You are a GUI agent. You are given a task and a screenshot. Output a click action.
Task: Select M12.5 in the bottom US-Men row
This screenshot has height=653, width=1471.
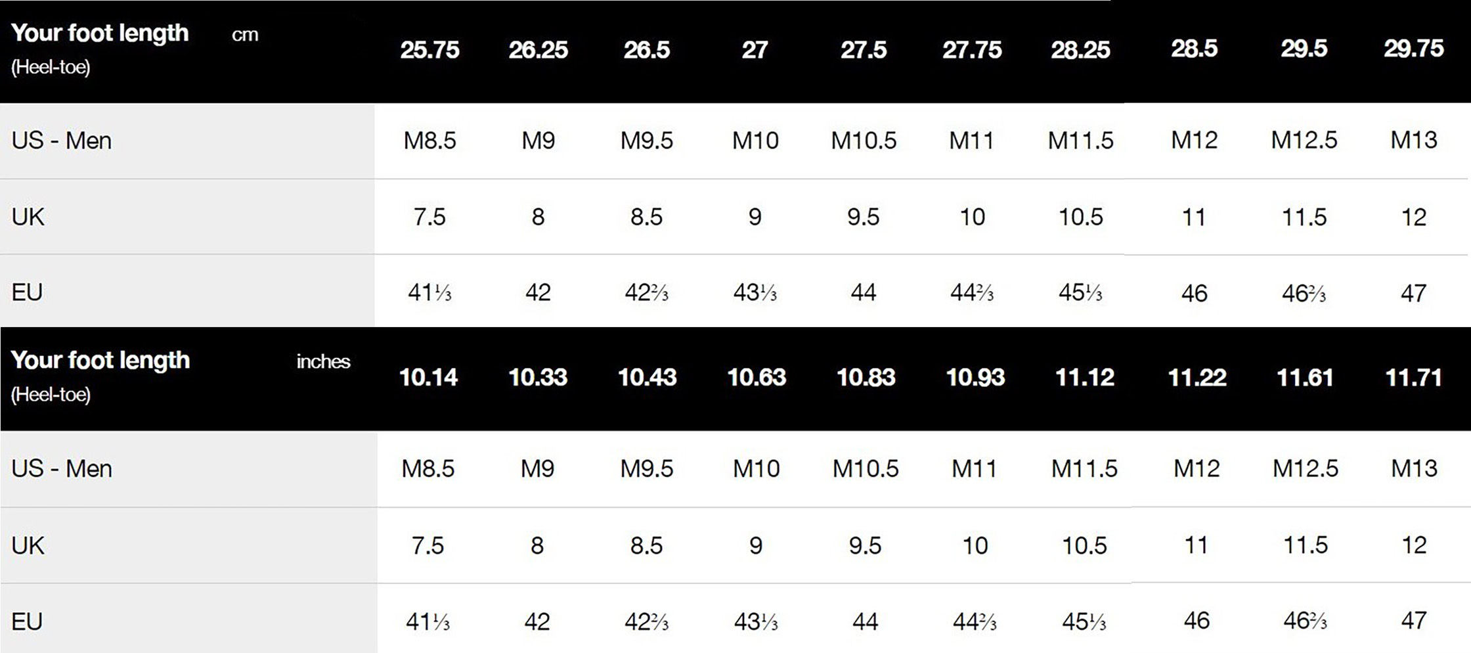(1305, 469)
